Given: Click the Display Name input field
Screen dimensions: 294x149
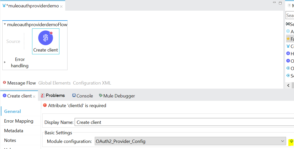Looking at the screenshot, I should [184, 122].
